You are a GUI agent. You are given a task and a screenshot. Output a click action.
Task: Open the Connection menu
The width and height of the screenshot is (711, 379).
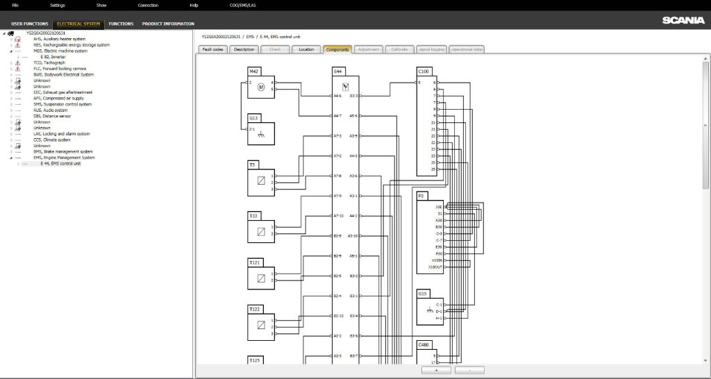(x=149, y=6)
